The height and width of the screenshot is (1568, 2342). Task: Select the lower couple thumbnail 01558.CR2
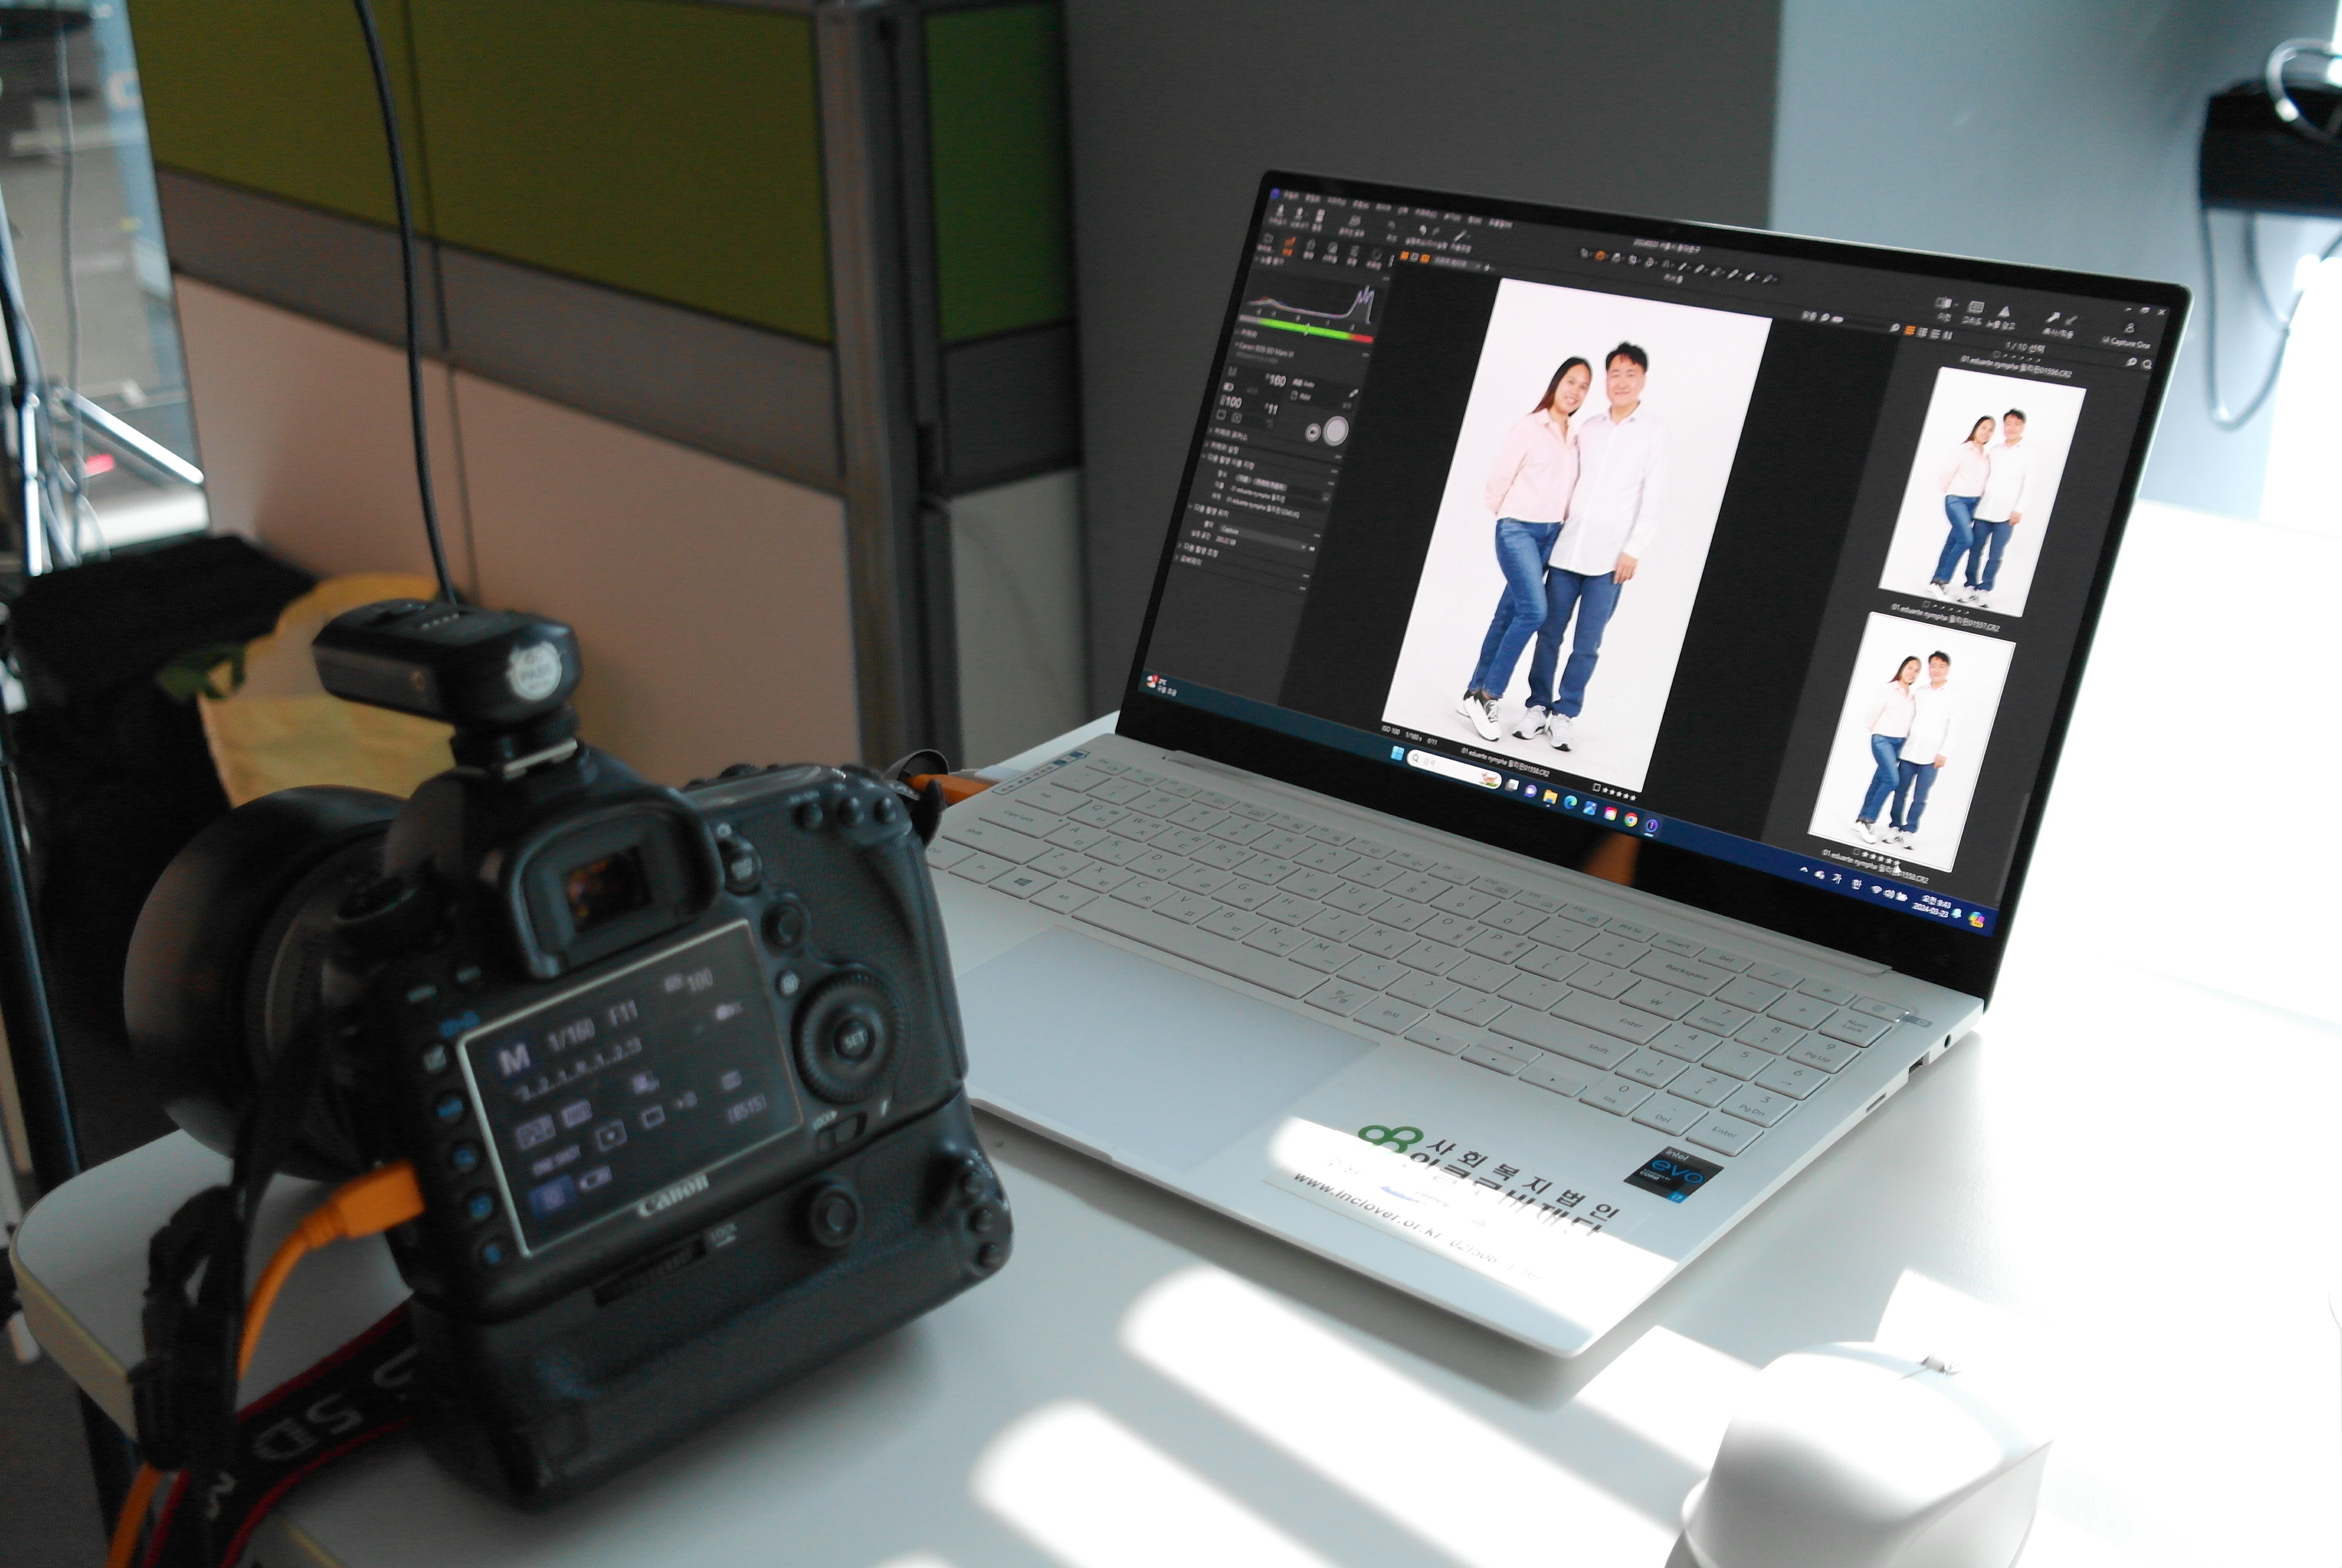(1911, 742)
